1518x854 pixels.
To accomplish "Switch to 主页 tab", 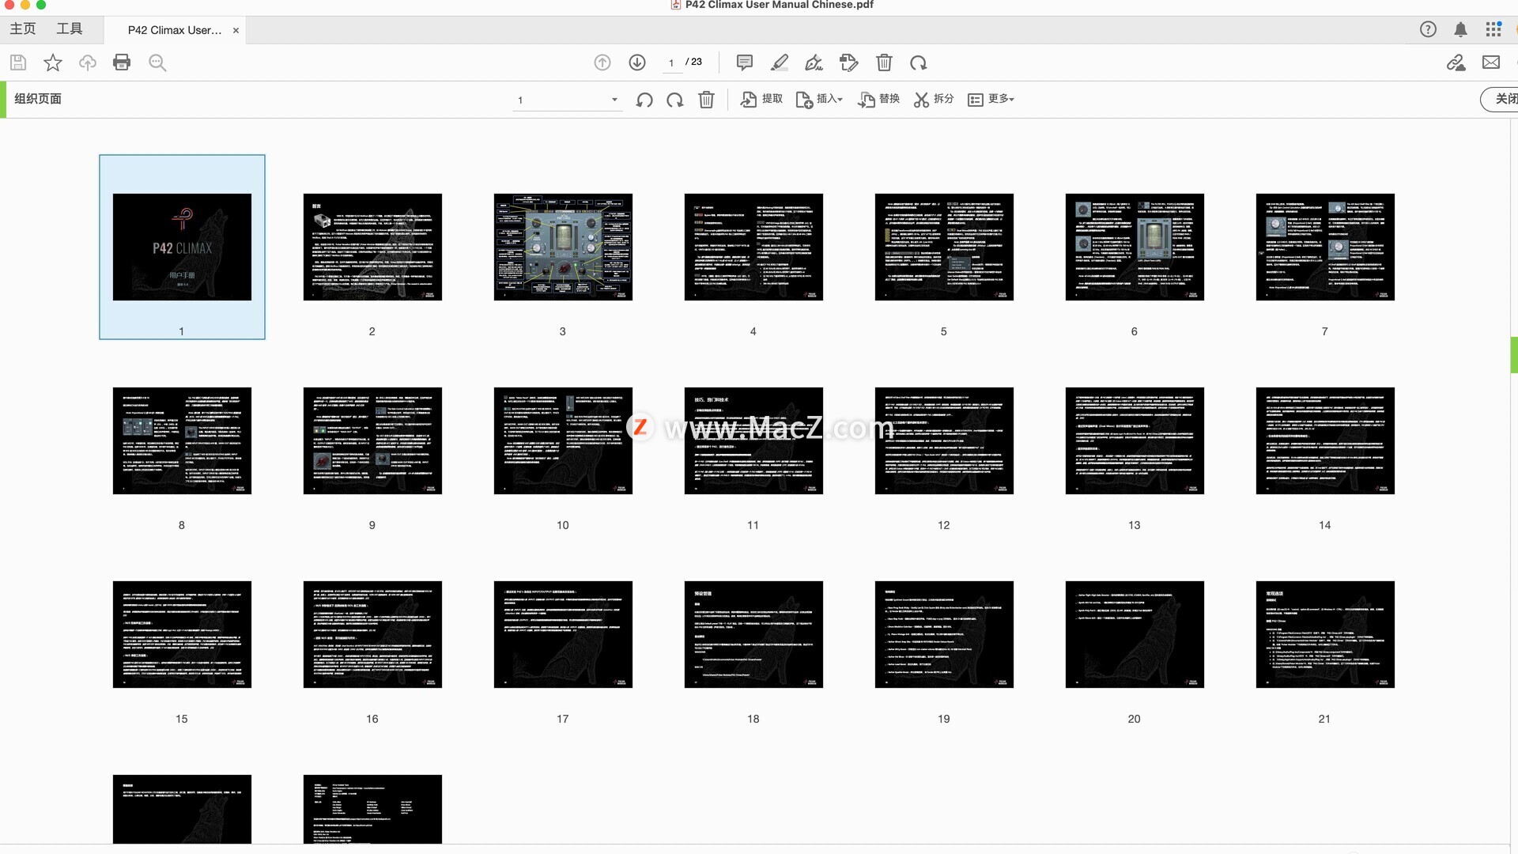I will coord(23,29).
